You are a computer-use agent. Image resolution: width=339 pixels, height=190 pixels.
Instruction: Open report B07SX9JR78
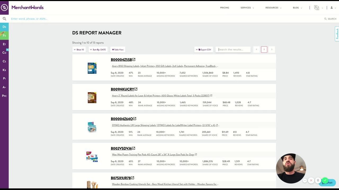pyautogui.click(x=121, y=178)
